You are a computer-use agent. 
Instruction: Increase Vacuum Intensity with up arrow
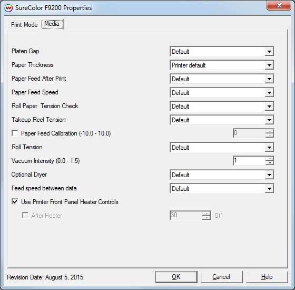click(x=270, y=159)
